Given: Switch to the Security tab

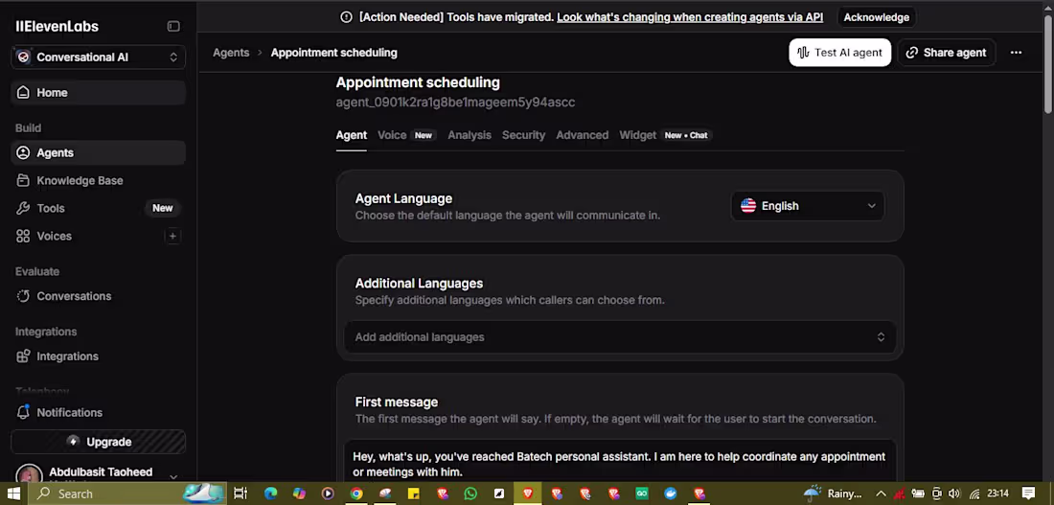Looking at the screenshot, I should (523, 135).
